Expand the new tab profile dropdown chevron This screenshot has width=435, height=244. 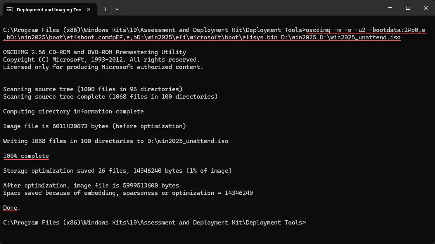[x=117, y=9]
